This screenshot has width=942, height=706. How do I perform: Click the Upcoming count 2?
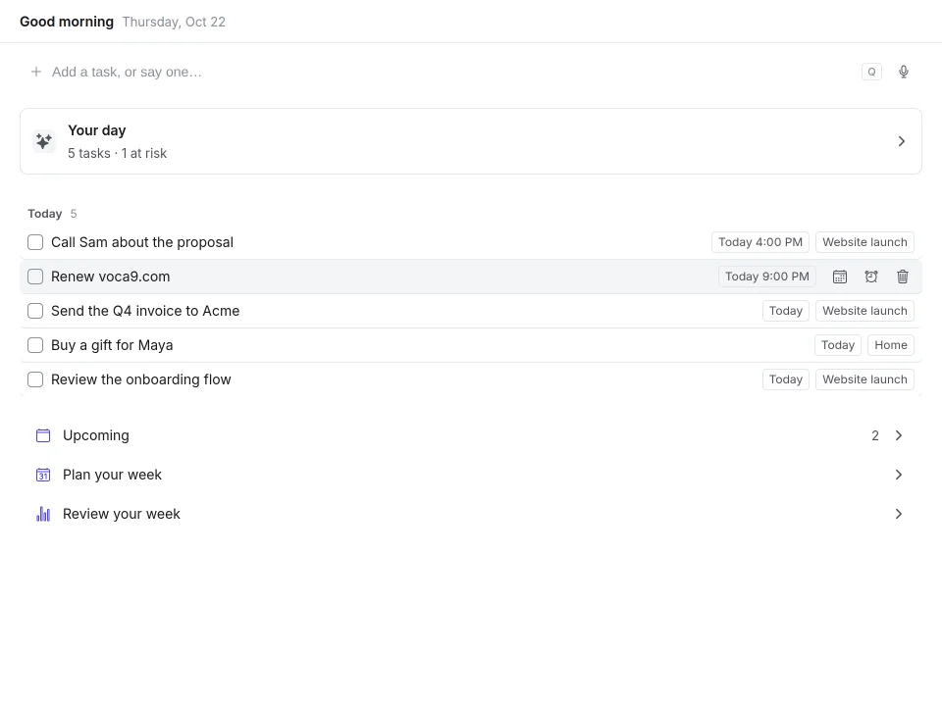[x=875, y=435]
